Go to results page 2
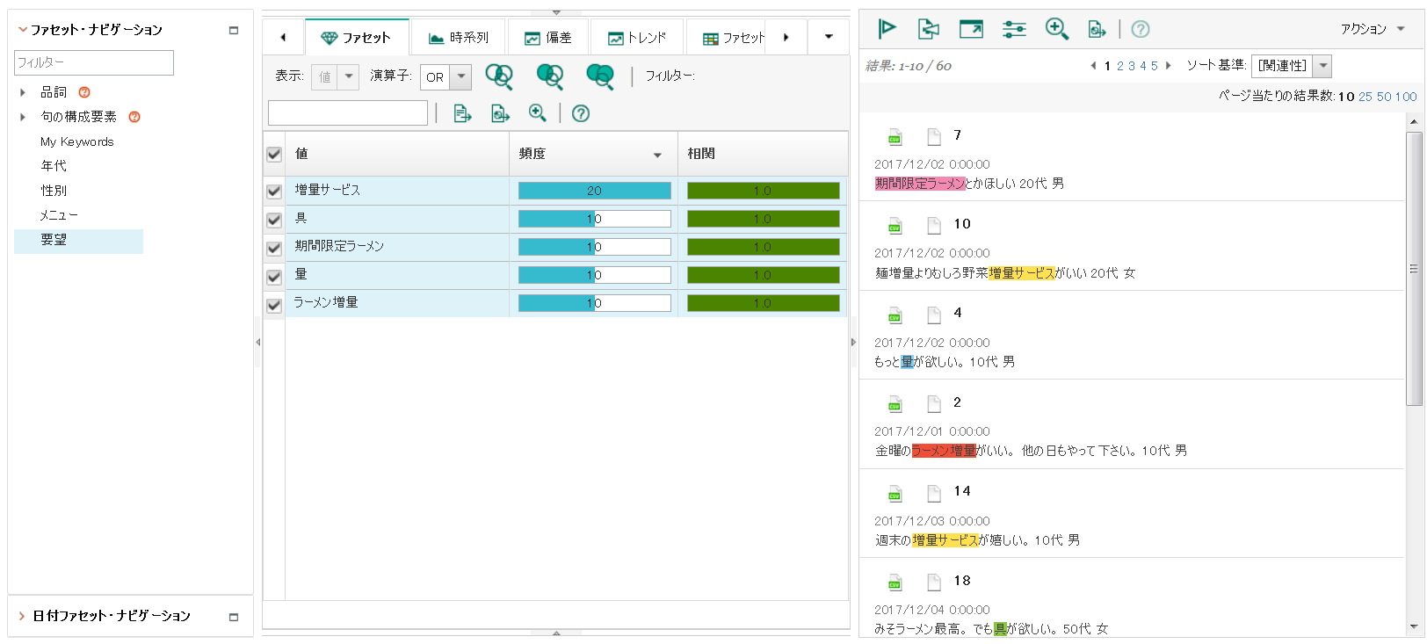This screenshot has width=1427, height=644. pos(1120,66)
